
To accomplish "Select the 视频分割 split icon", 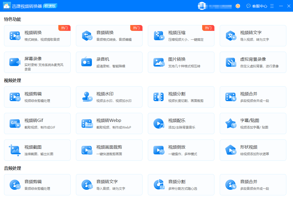I will coord(158,97).
